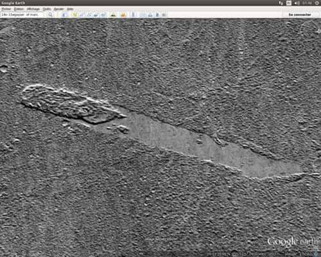
Task: Start the Record a Tour tool
Action: 103,15
